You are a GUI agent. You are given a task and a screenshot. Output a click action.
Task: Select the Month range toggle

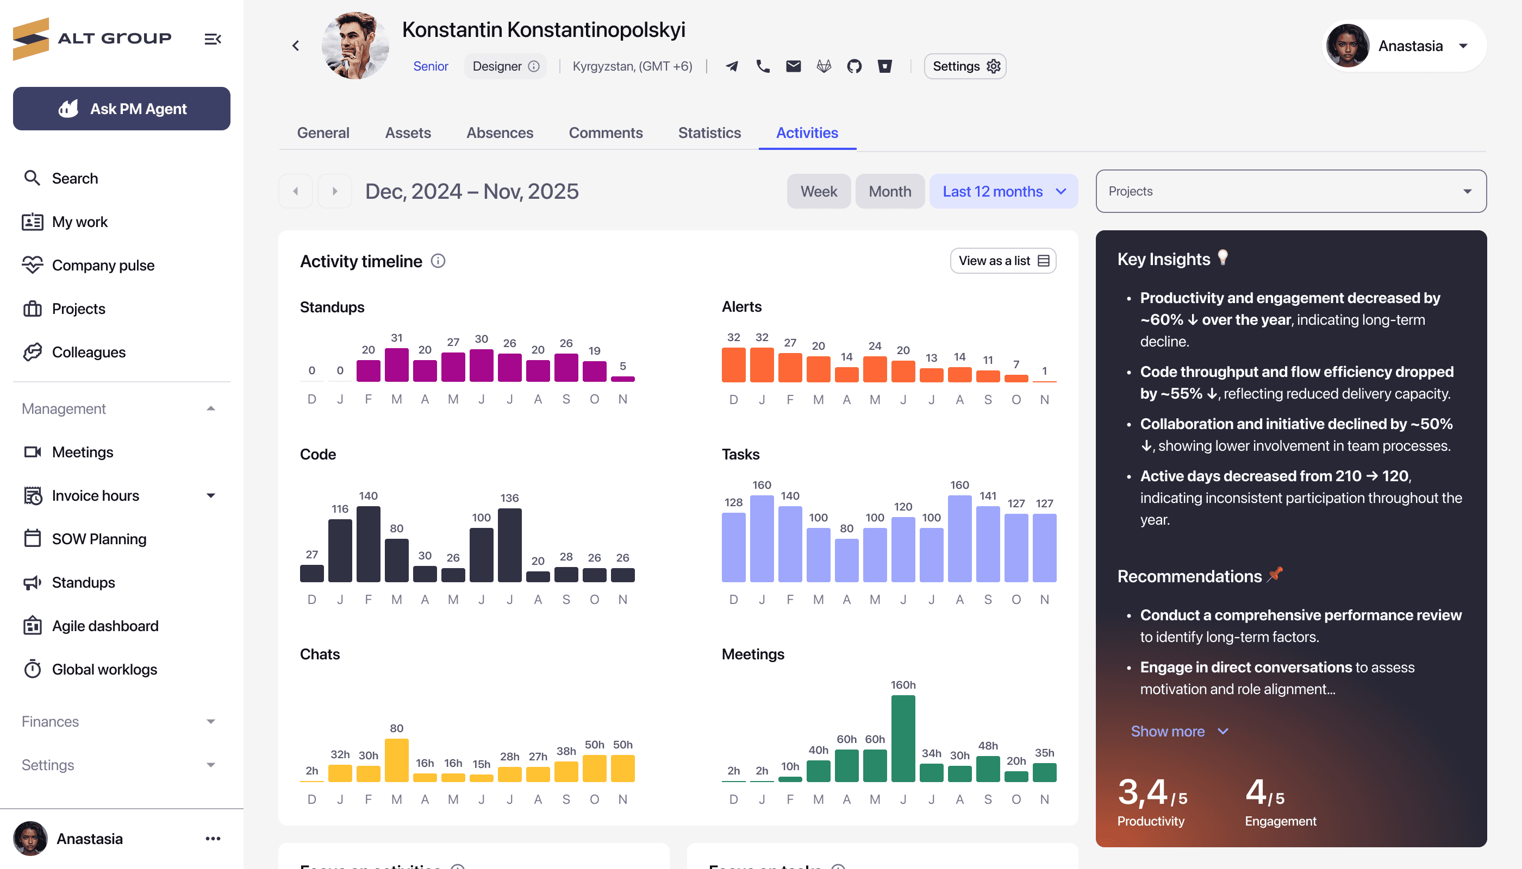pos(889,192)
